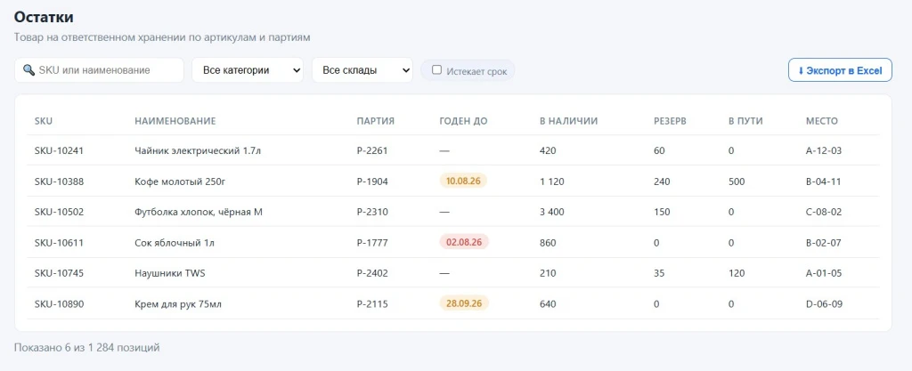Click the «Партия» column header
The image size is (912, 371).
click(x=376, y=121)
